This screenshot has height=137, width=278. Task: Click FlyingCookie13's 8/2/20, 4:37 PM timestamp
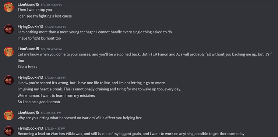tap(55, 129)
